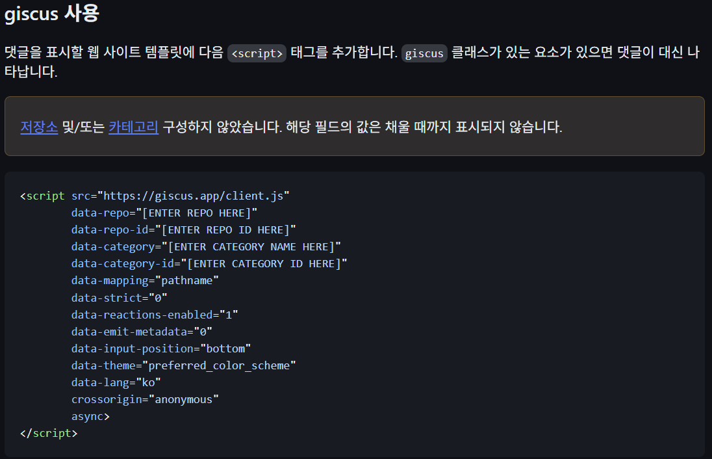The width and height of the screenshot is (712, 459).
Task: Click the data-emit-metadata="0" line
Action: coord(142,331)
